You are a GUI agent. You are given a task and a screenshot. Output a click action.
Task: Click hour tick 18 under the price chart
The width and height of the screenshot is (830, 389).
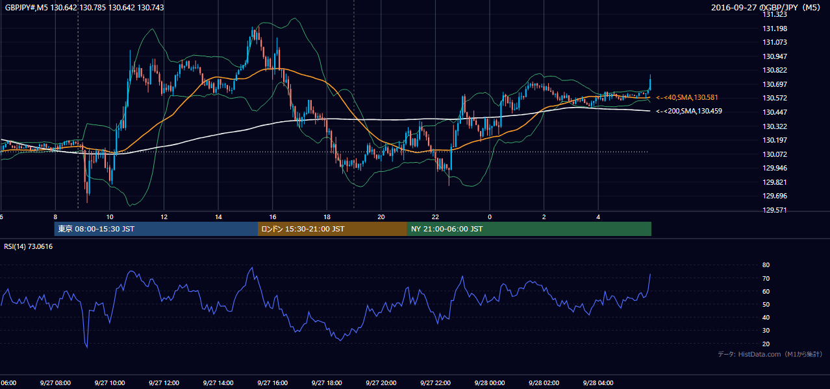click(x=327, y=217)
